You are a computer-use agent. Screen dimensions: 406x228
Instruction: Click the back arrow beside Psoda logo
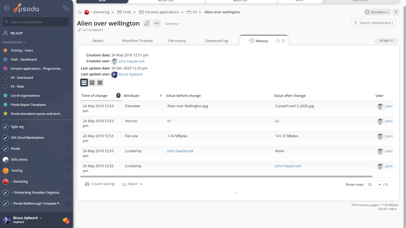(x=7, y=8)
